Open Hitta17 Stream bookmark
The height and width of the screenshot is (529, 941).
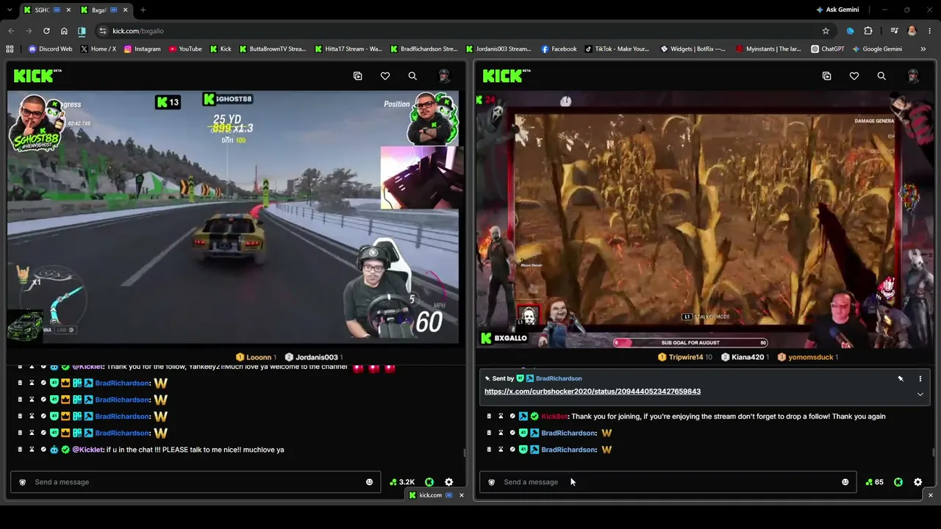coord(348,49)
